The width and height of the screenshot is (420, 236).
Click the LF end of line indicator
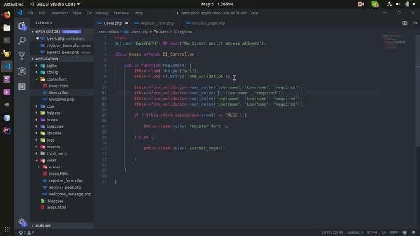[x=384, y=233]
